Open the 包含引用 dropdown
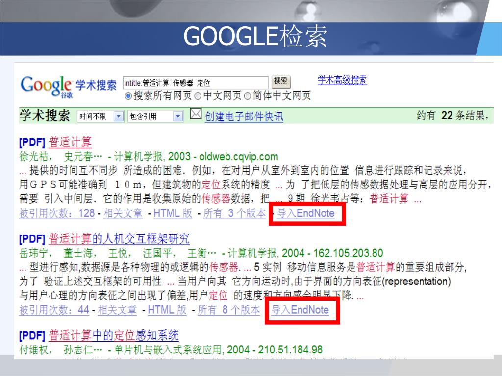Screen dimensions: 502x376 (x=155, y=117)
